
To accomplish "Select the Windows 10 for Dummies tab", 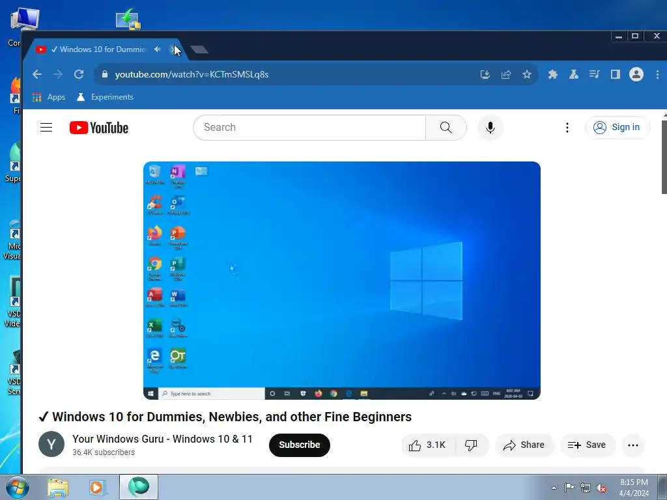I will click(x=102, y=49).
